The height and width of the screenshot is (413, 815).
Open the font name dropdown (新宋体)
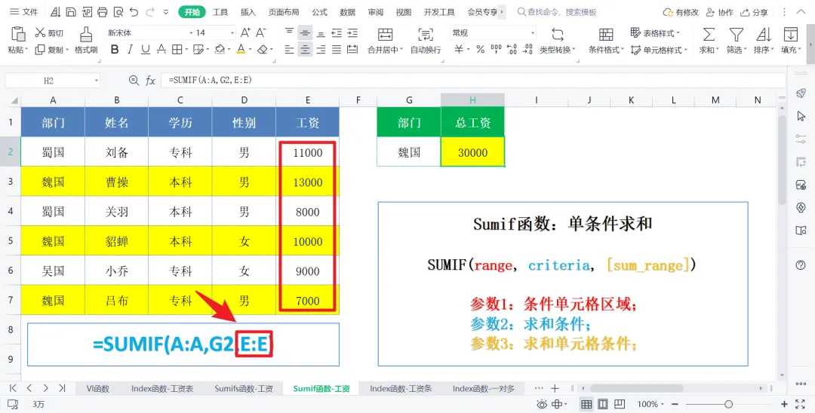coord(191,32)
